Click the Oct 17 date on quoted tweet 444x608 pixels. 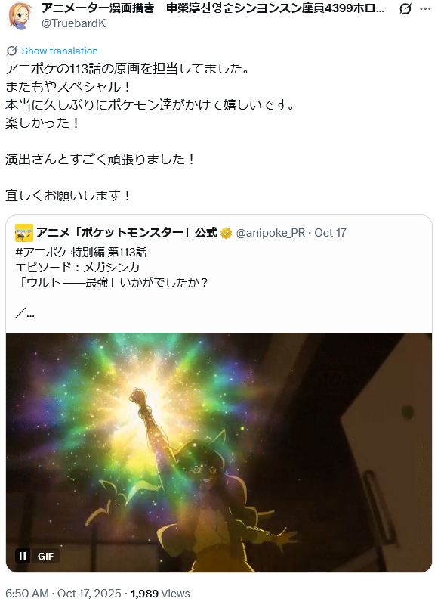tap(330, 233)
